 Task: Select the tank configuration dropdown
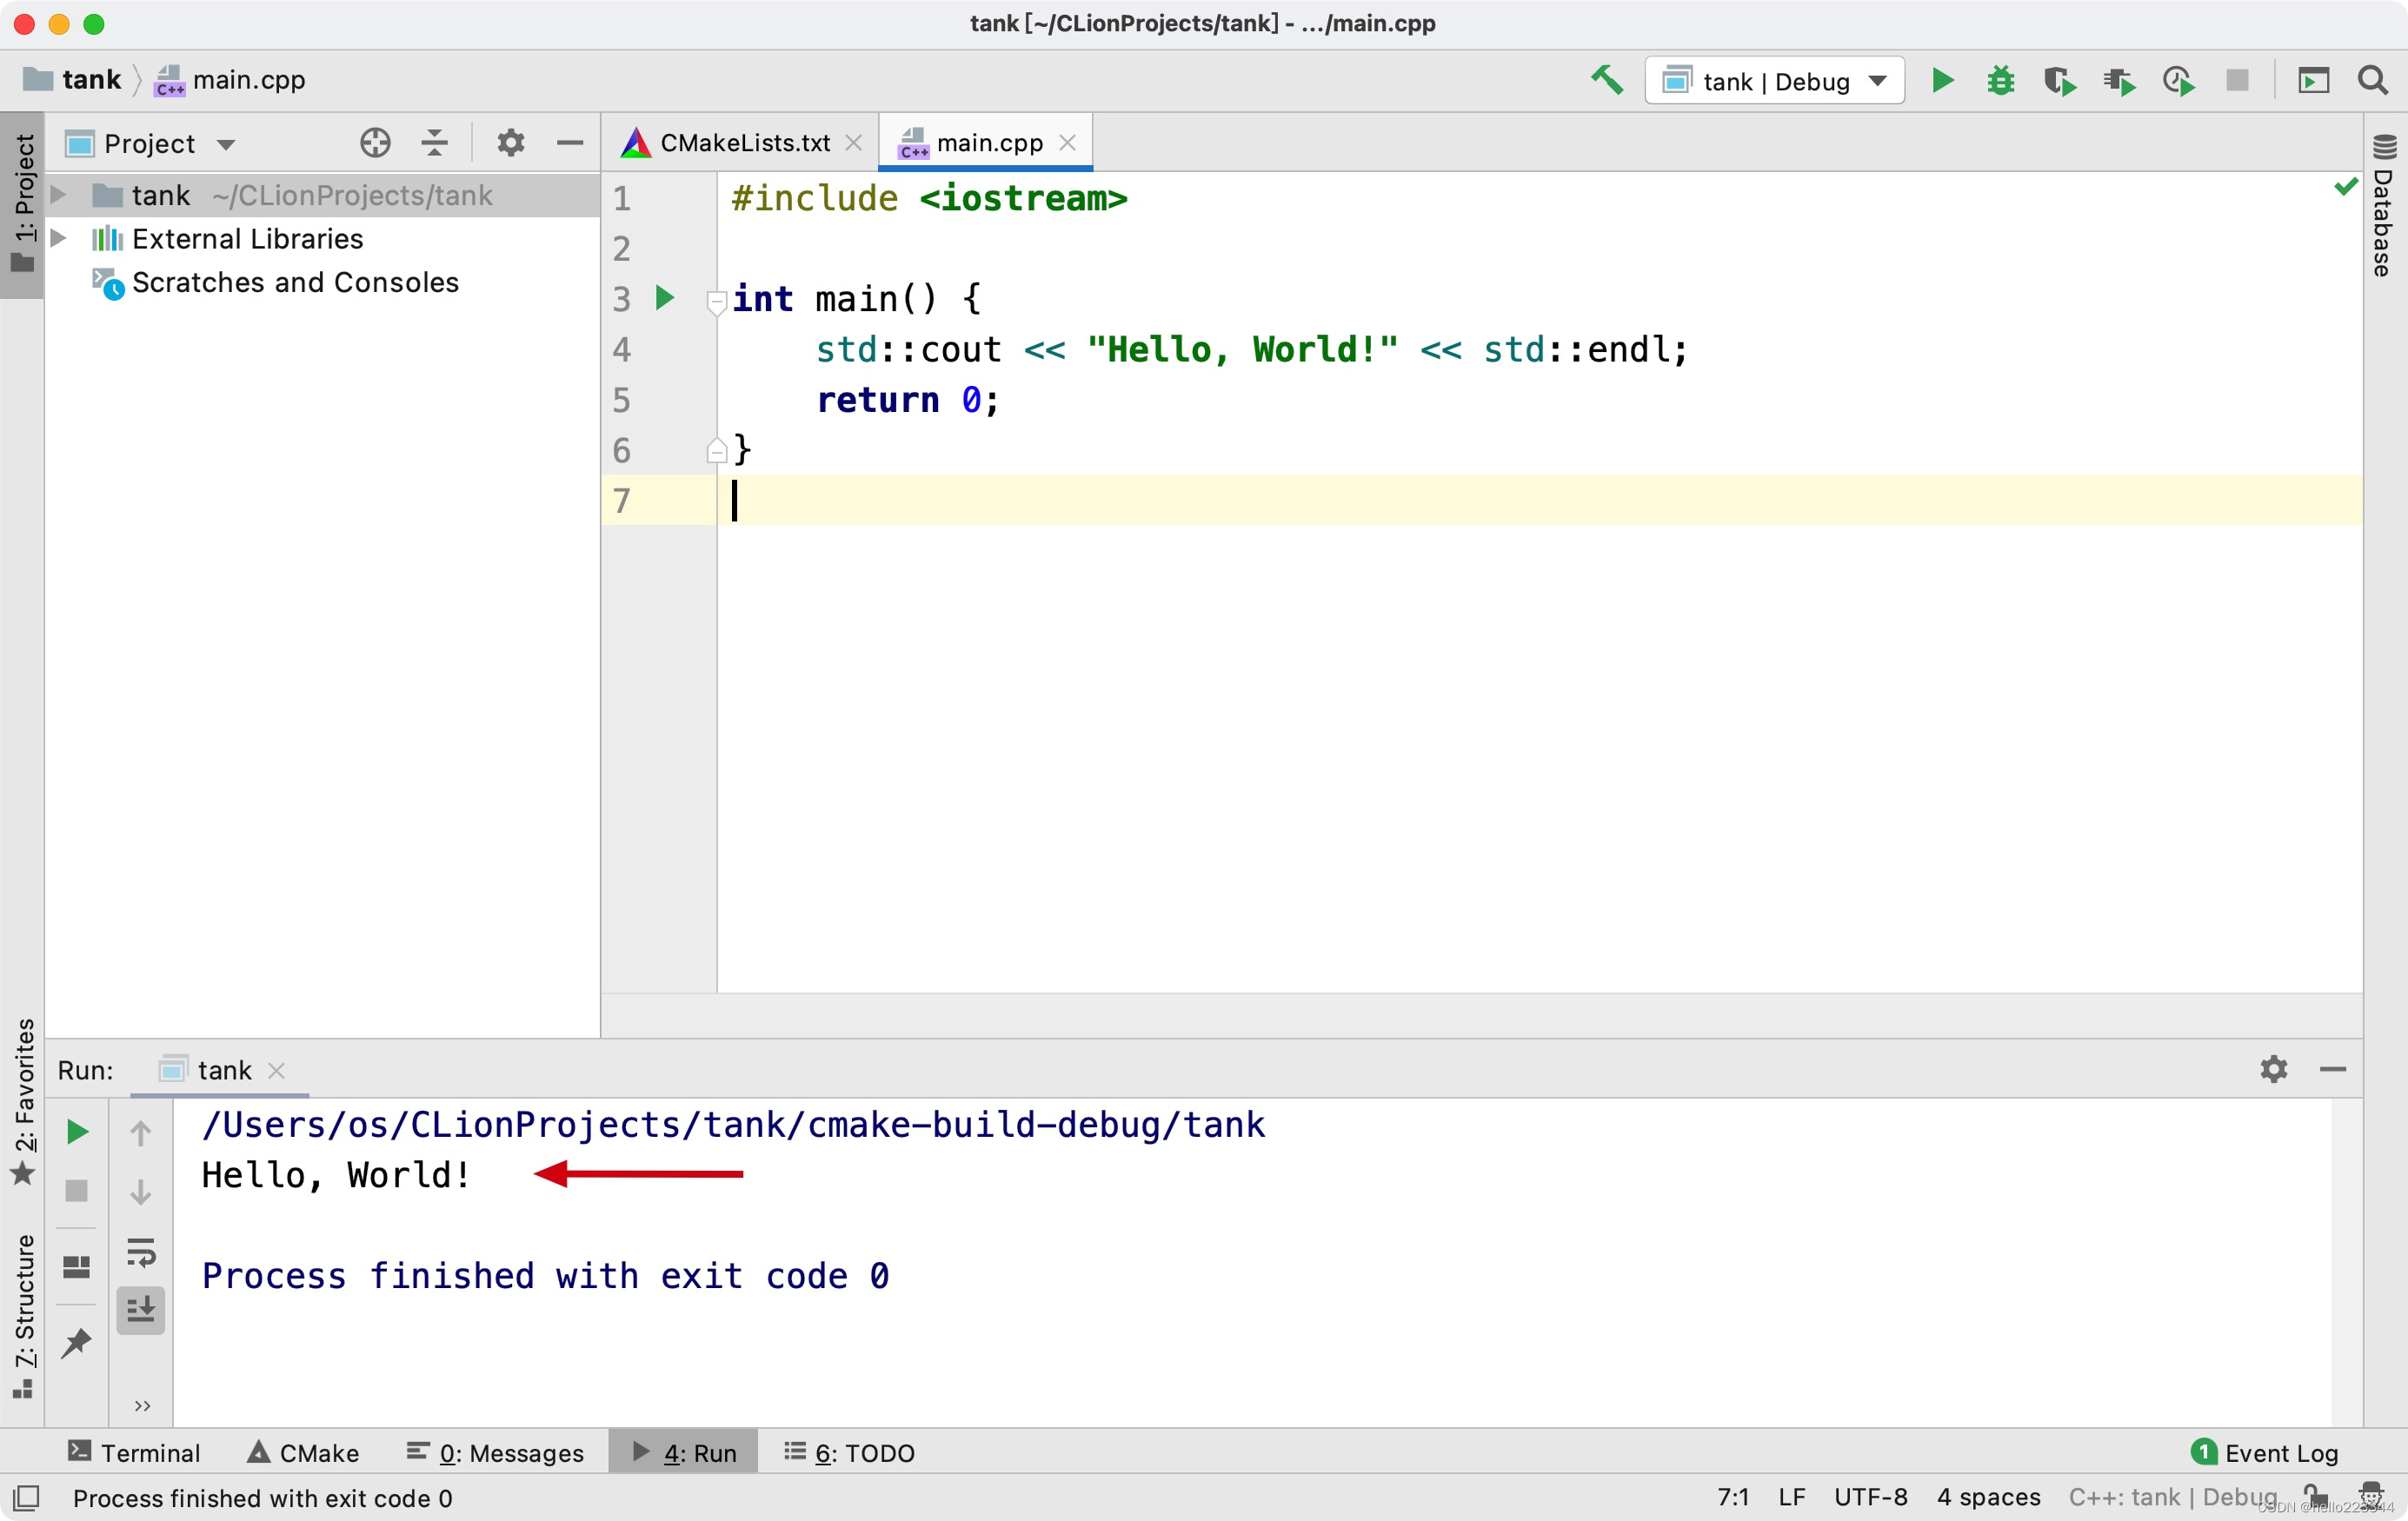(x=1775, y=81)
